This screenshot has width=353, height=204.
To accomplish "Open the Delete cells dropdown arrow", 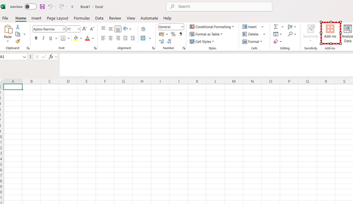I will click(x=264, y=34).
